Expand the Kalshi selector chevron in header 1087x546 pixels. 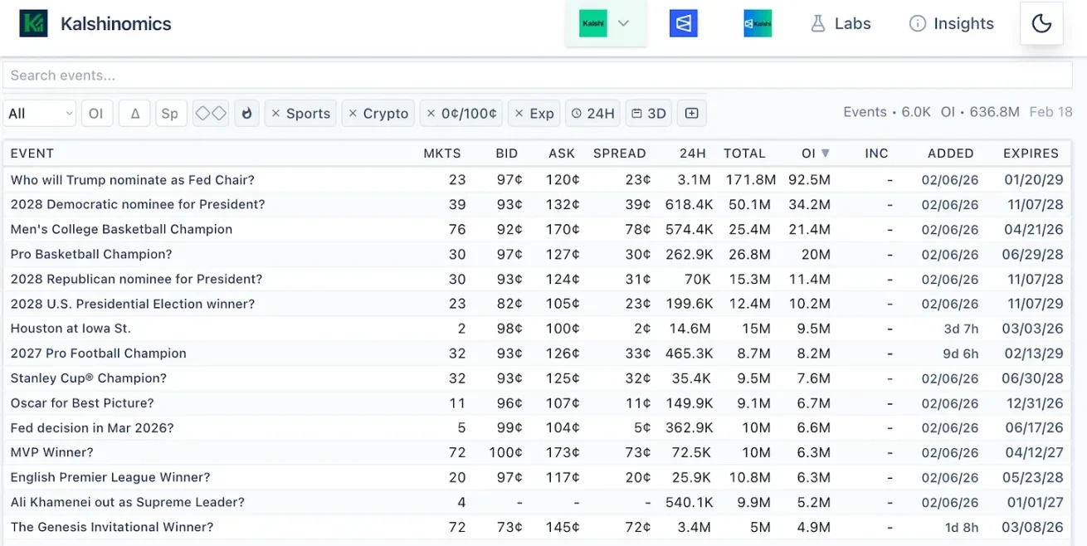[623, 23]
